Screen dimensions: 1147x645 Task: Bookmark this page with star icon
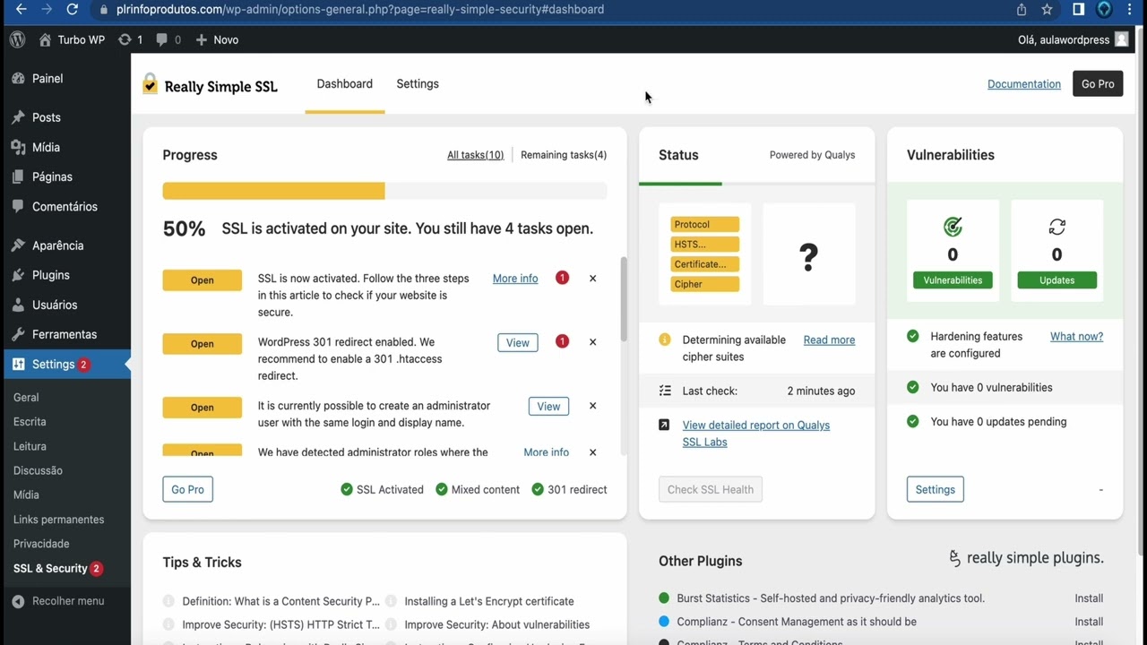tap(1047, 10)
